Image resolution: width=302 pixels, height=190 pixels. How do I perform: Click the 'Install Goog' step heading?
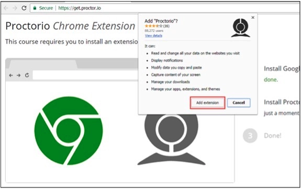pyautogui.click(x=282, y=69)
